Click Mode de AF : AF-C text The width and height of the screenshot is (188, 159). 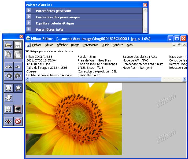pyautogui.click(x=135, y=60)
